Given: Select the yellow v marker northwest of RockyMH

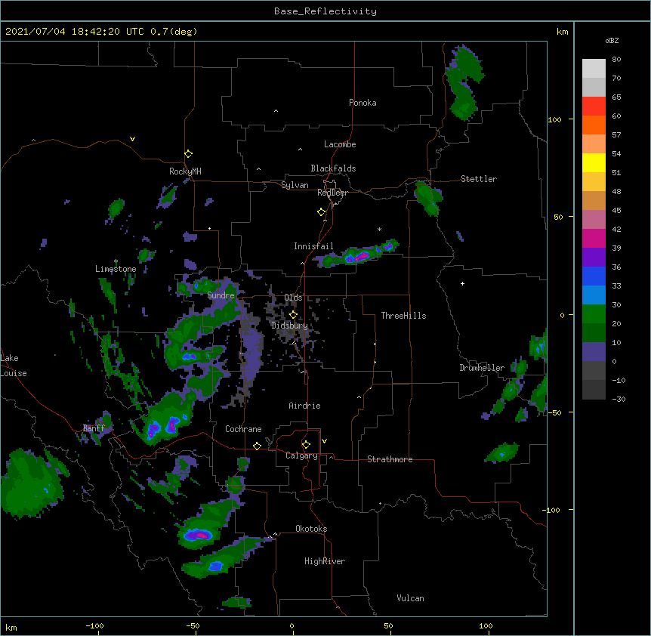Looking at the screenshot, I should point(132,139).
